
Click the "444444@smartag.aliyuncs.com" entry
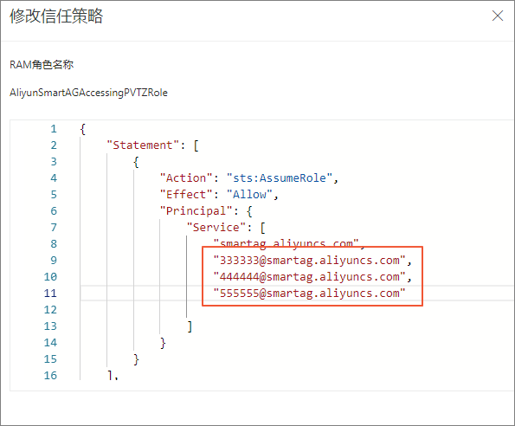pyautogui.click(x=309, y=276)
